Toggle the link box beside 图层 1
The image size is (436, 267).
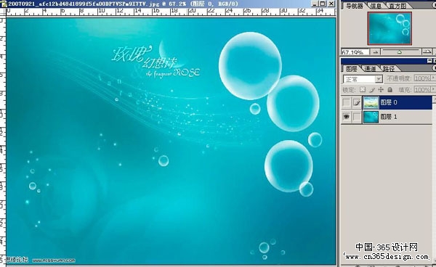tap(357, 117)
